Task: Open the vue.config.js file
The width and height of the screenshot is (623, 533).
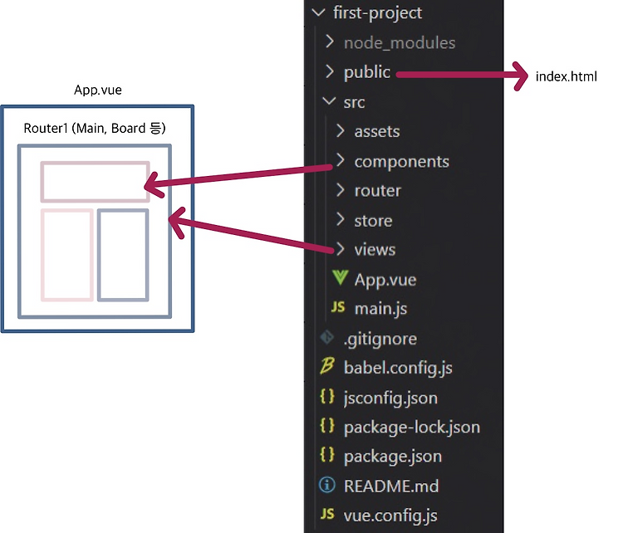Action: (390, 516)
